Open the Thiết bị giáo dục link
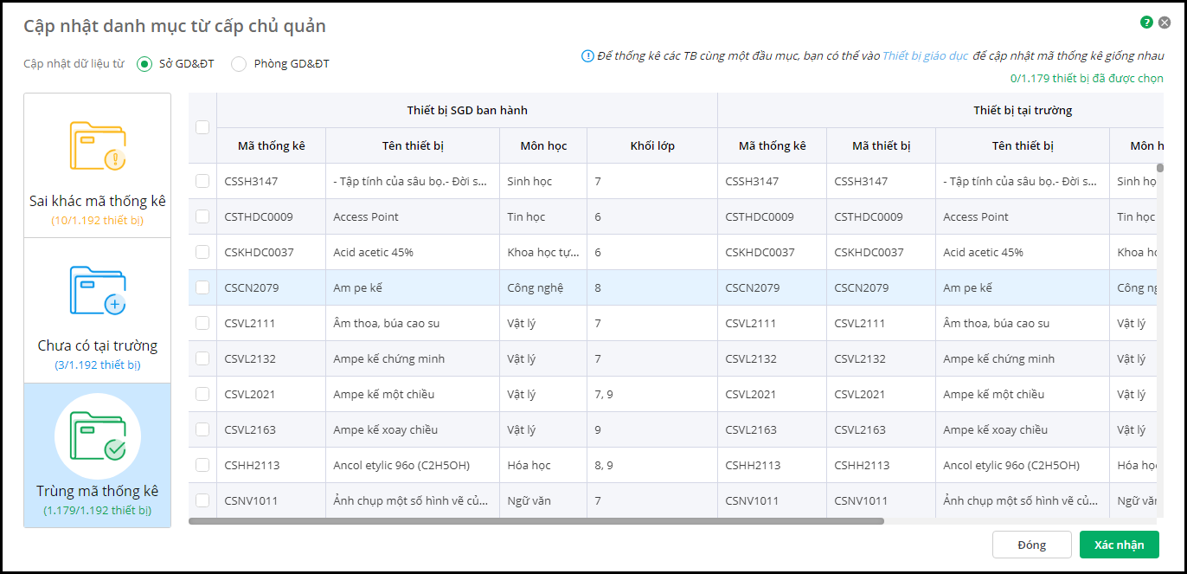This screenshot has height=574, width=1187. click(925, 56)
